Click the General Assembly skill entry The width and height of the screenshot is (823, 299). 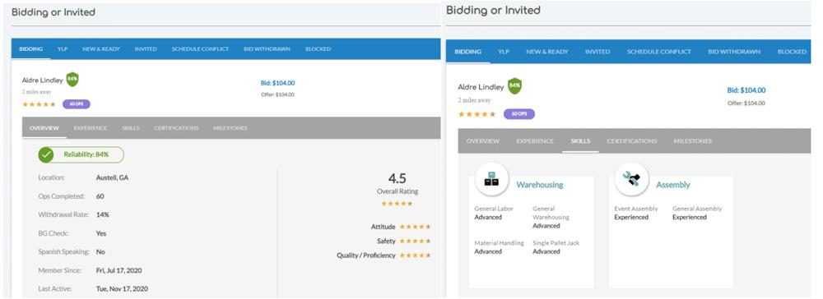pos(697,213)
